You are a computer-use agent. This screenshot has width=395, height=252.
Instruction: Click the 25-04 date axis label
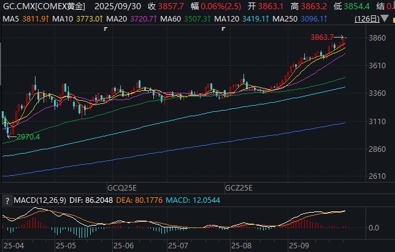click(12, 245)
